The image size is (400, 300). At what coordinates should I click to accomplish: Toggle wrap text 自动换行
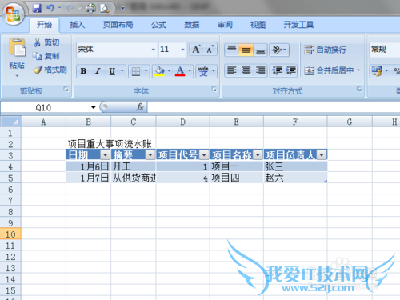[x=325, y=50]
